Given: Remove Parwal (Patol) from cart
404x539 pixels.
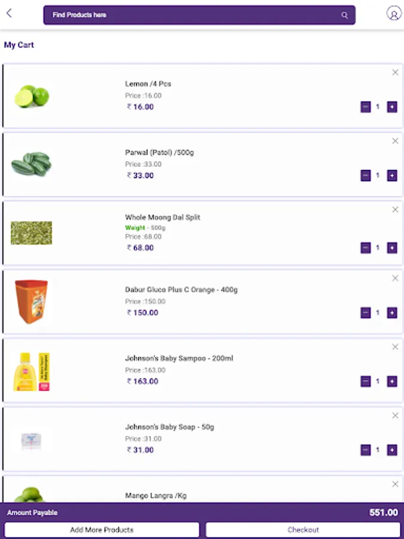Looking at the screenshot, I should click(395, 141).
